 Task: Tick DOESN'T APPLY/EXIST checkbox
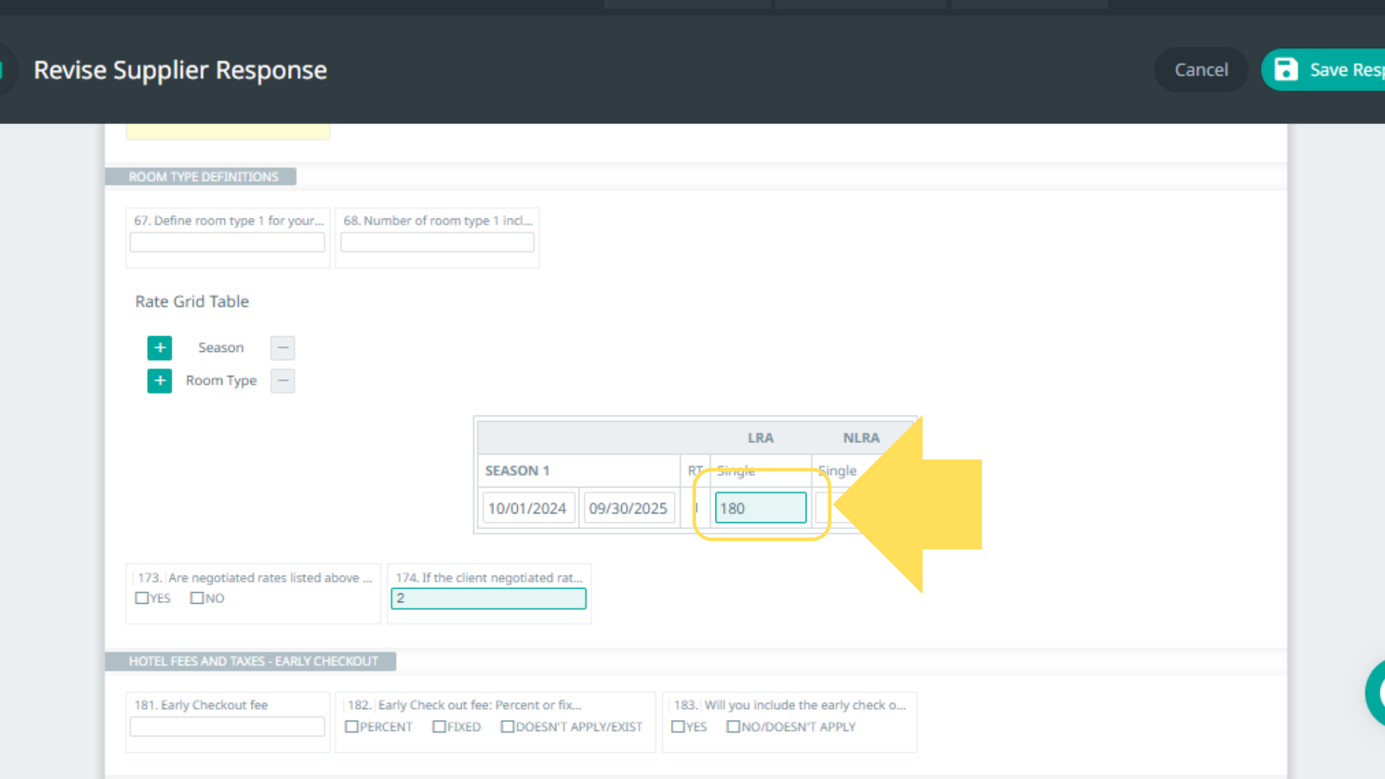point(508,726)
